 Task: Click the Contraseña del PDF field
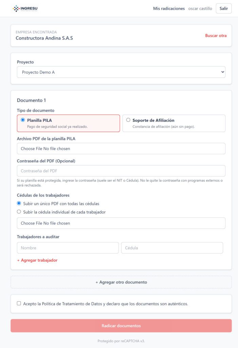point(121,171)
